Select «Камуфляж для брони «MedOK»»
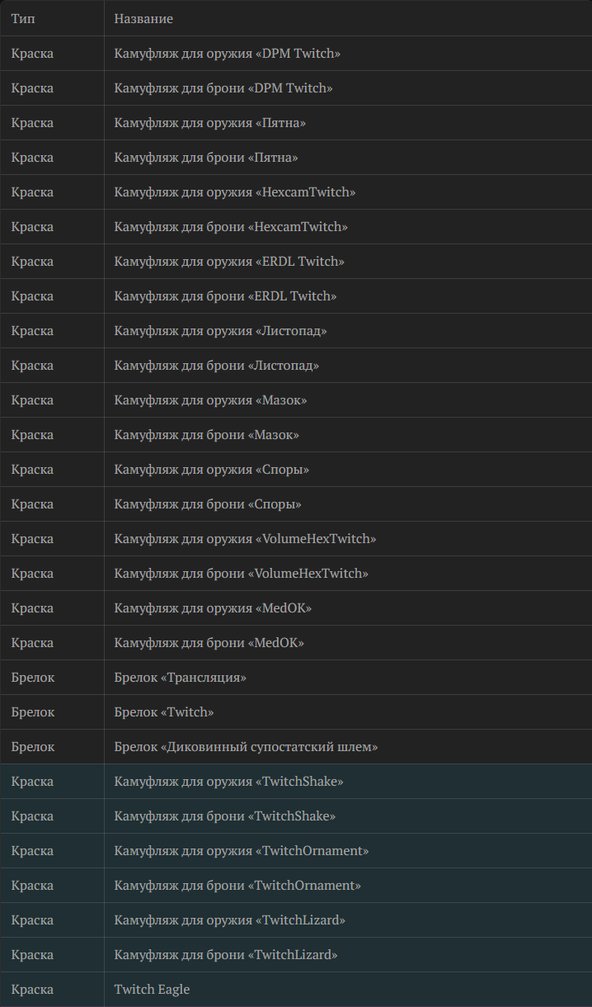Image resolution: width=592 pixels, height=1007 pixels. click(209, 643)
